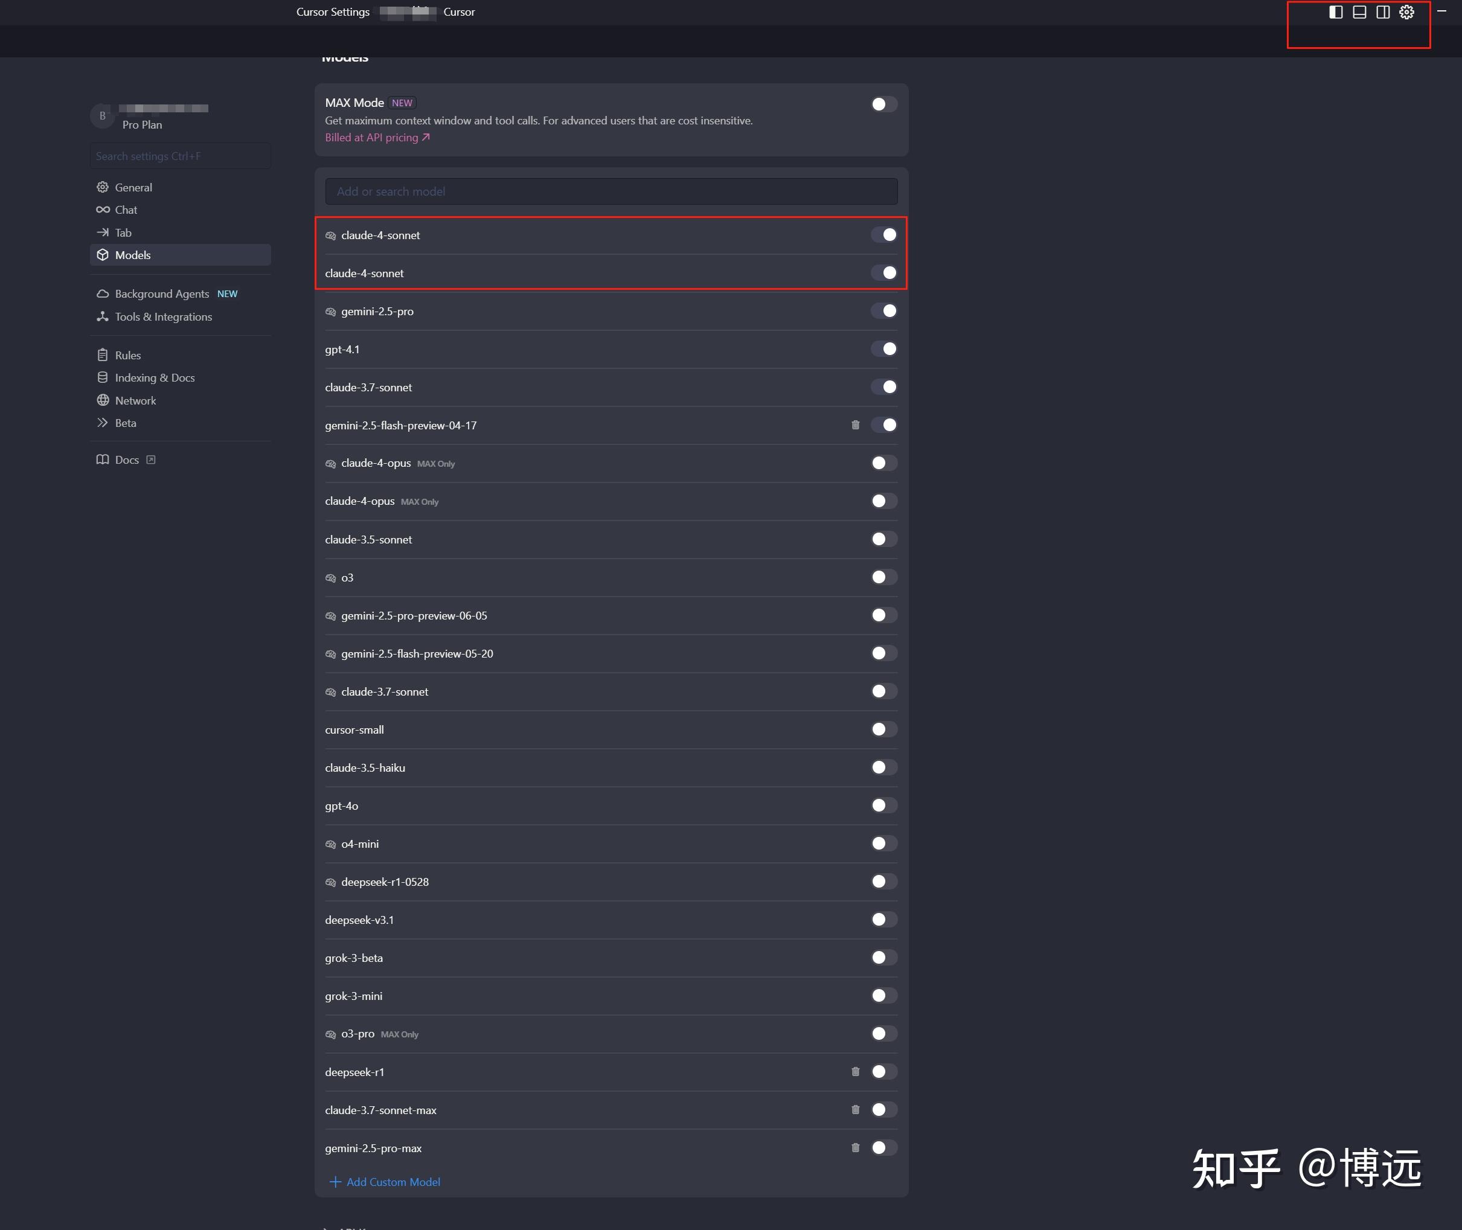Click the trash icon beside gemini-2.5-pro-max
Screen dimensions: 1462x1230
(856, 1148)
